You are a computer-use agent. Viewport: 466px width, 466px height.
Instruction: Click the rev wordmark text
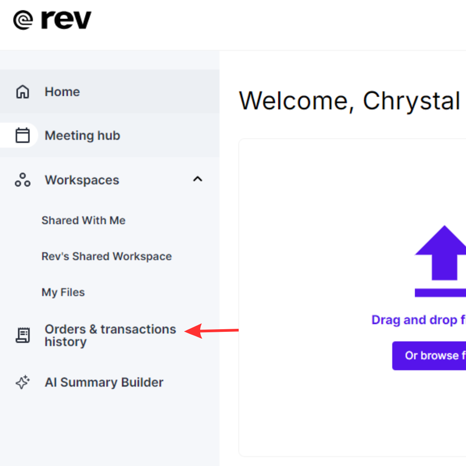point(66,20)
